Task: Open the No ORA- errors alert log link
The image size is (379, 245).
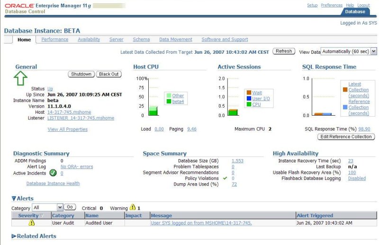Action: point(77,167)
